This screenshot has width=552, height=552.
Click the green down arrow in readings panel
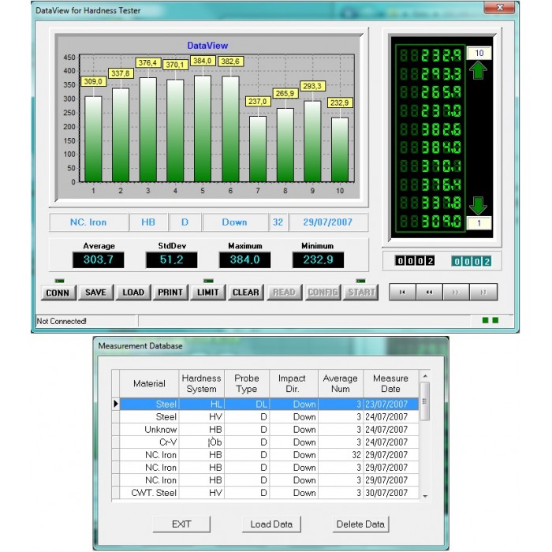479,207
